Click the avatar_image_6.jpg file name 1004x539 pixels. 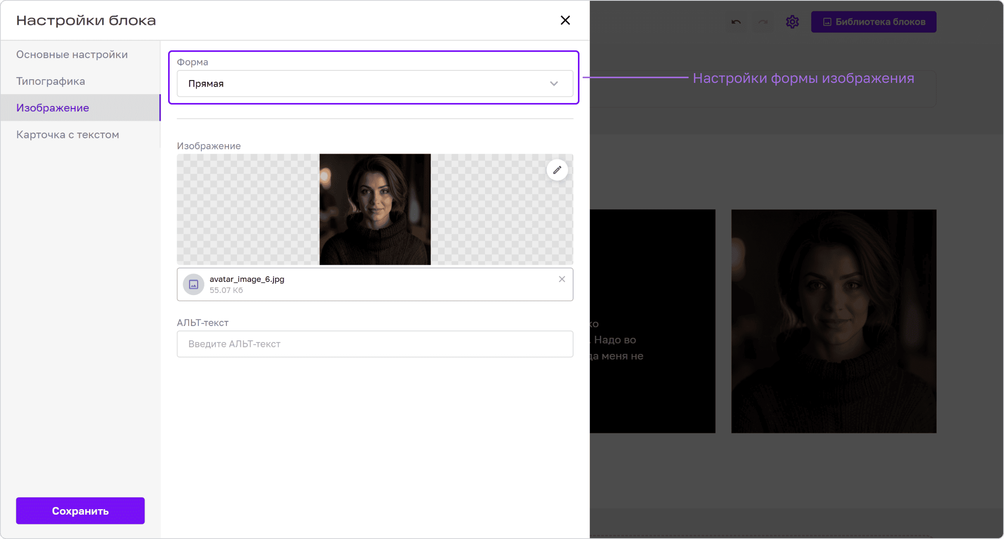pos(247,279)
